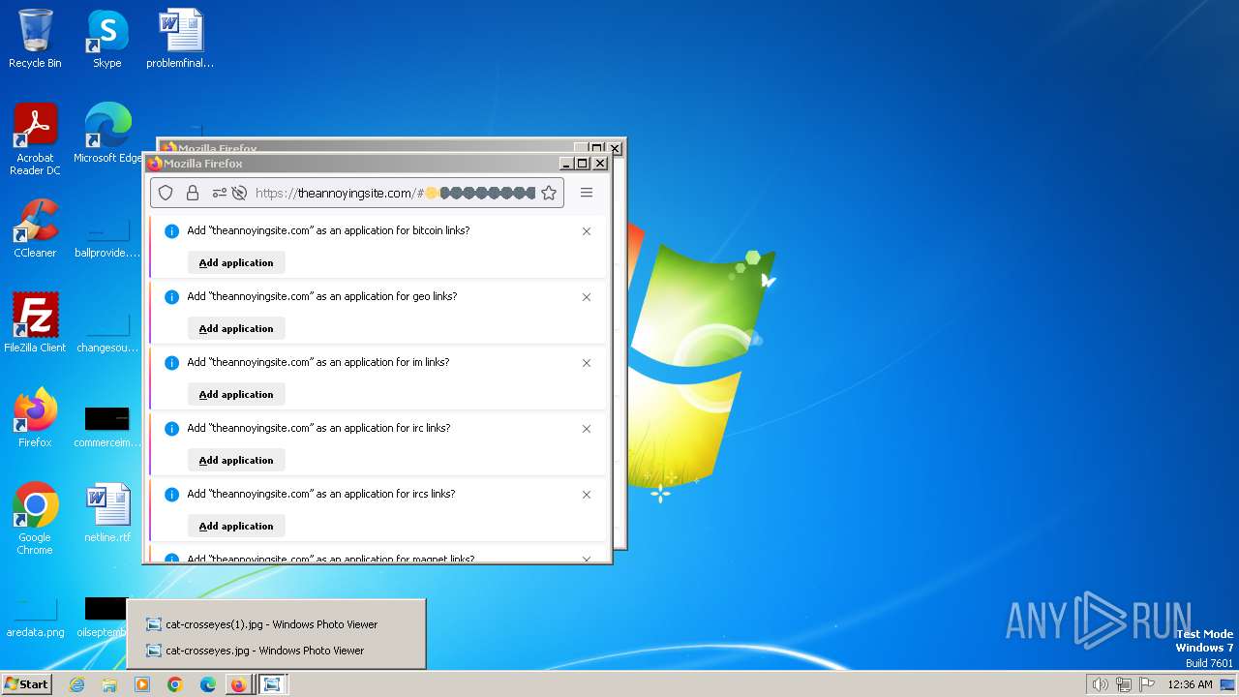Switch to Firefox via taskbar button
The height and width of the screenshot is (697, 1239).
click(238, 684)
